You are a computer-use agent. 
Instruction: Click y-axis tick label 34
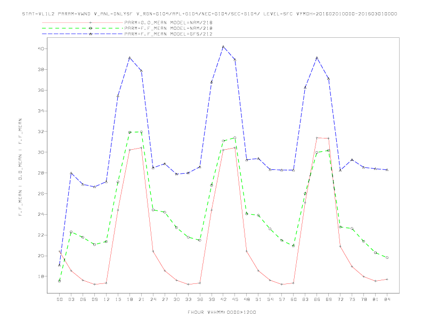(x=41, y=111)
